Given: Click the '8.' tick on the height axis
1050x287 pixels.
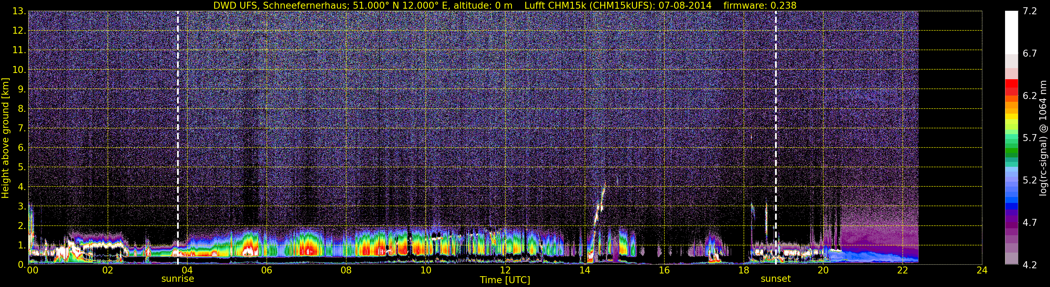Looking at the screenshot, I should tap(21, 109).
